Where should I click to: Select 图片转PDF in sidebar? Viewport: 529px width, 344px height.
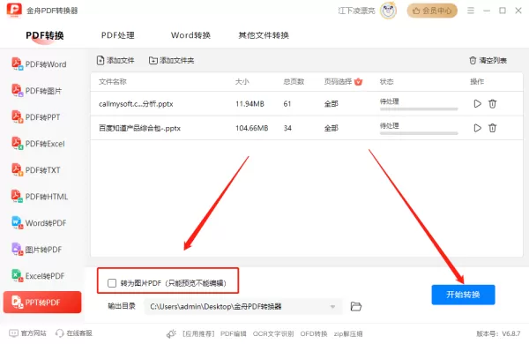click(x=36, y=249)
